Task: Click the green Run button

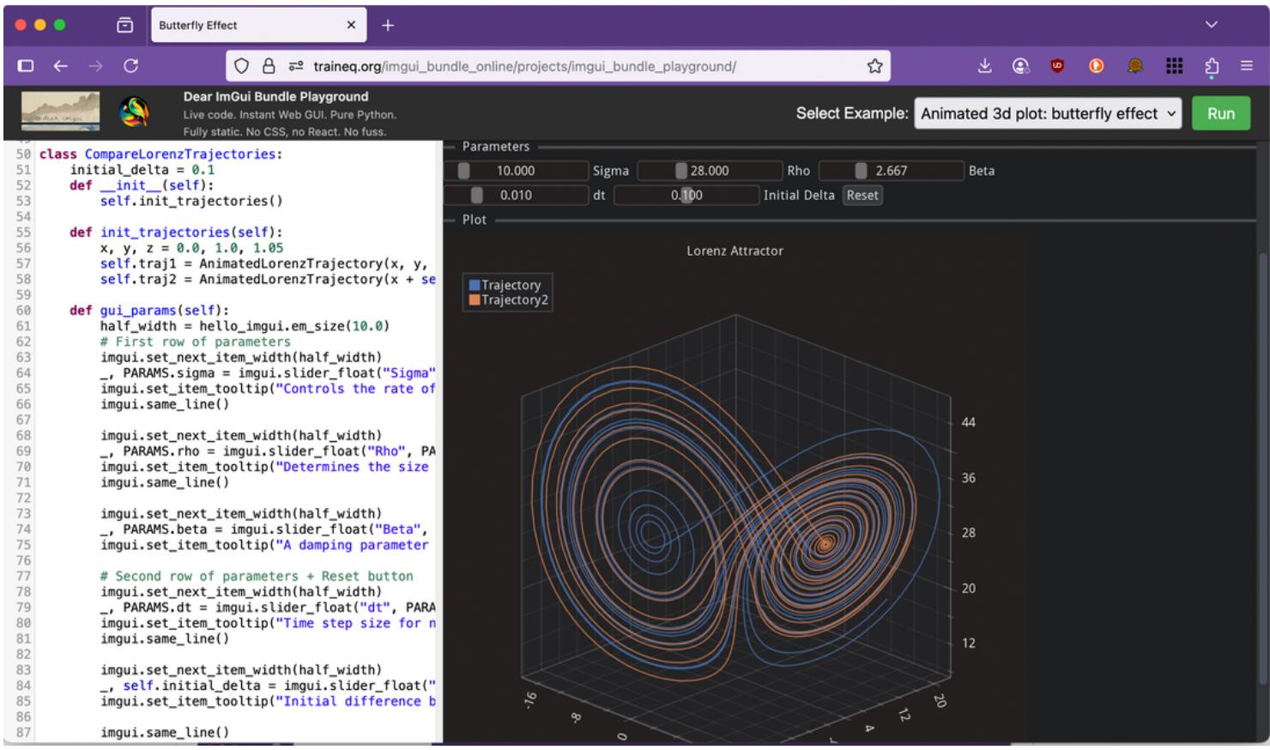Action: pyautogui.click(x=1221, y=112)
